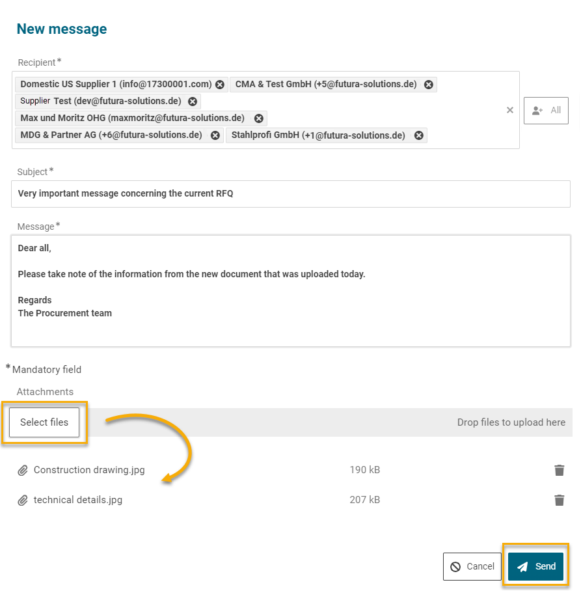Remove Stahlprofi GmbH recipient chip
Viewport: 581px width, 591px height.
tap(419, 135)
